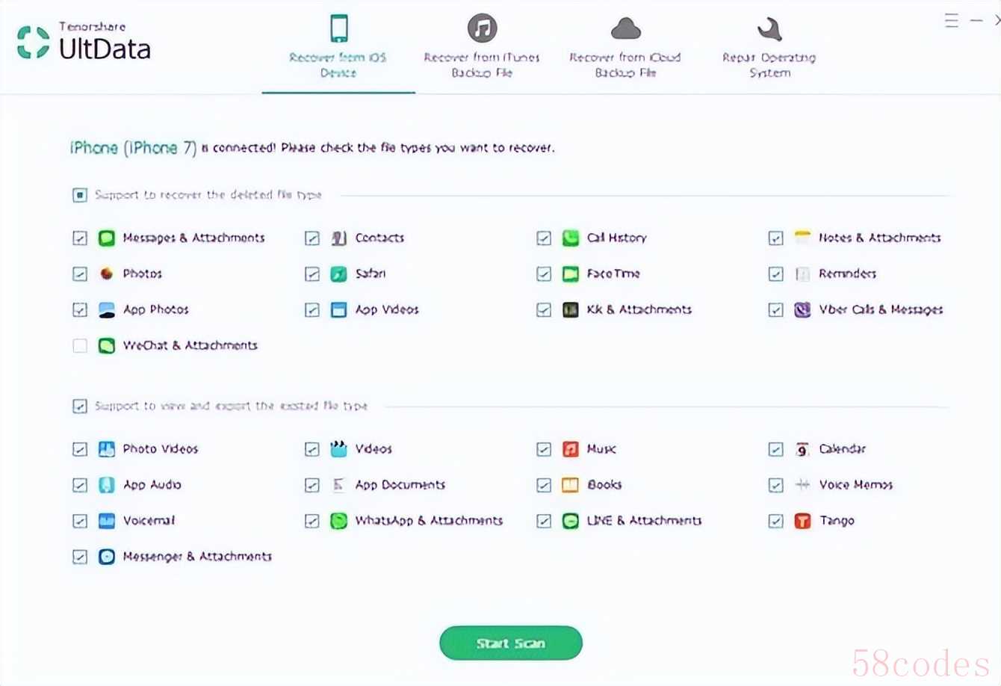Click the Start Scan button
This screenshot has height=686, width=1001.
click(511, 643)
